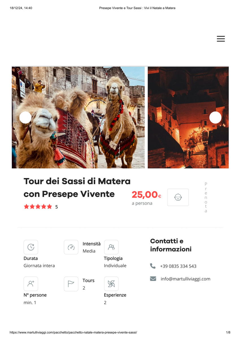Click the Intensità speedometer icon

tap(71, 247)
